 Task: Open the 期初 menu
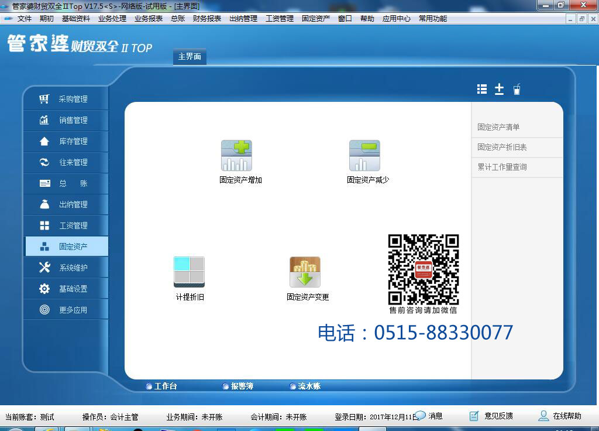click(x=46, y=18)
